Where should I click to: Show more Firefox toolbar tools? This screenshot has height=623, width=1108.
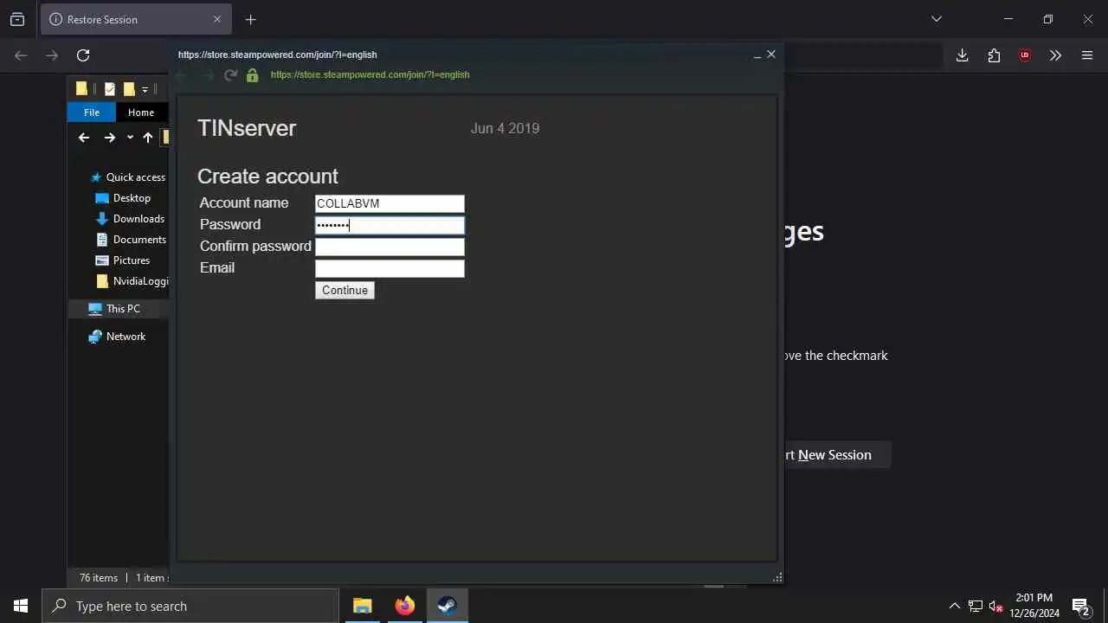(x=1055, y=55)
